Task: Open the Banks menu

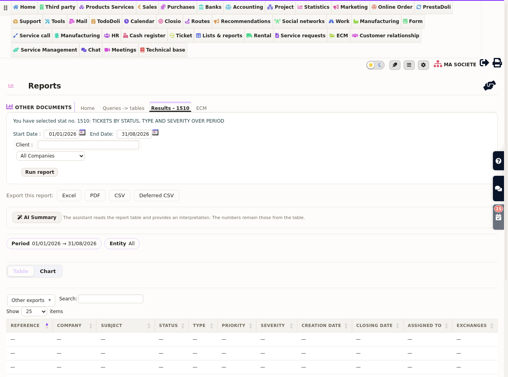Action: (x=210, y=7)
